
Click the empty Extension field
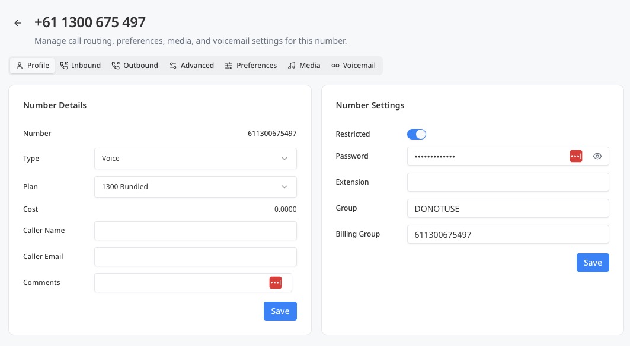[508, 182]
